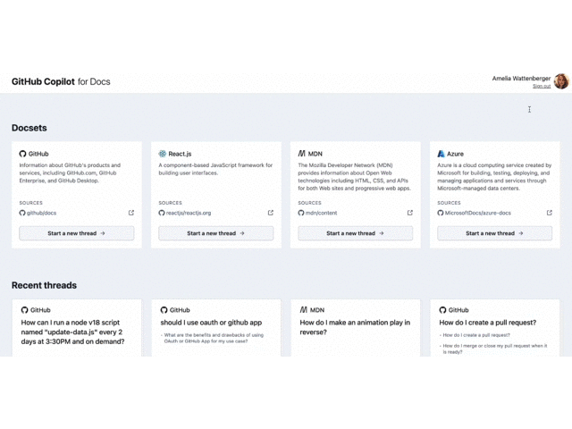The width and height of the screenshot is (572, 429).
Task: Click the GitHub Copilot for Docs title
Action: point(61,81)
